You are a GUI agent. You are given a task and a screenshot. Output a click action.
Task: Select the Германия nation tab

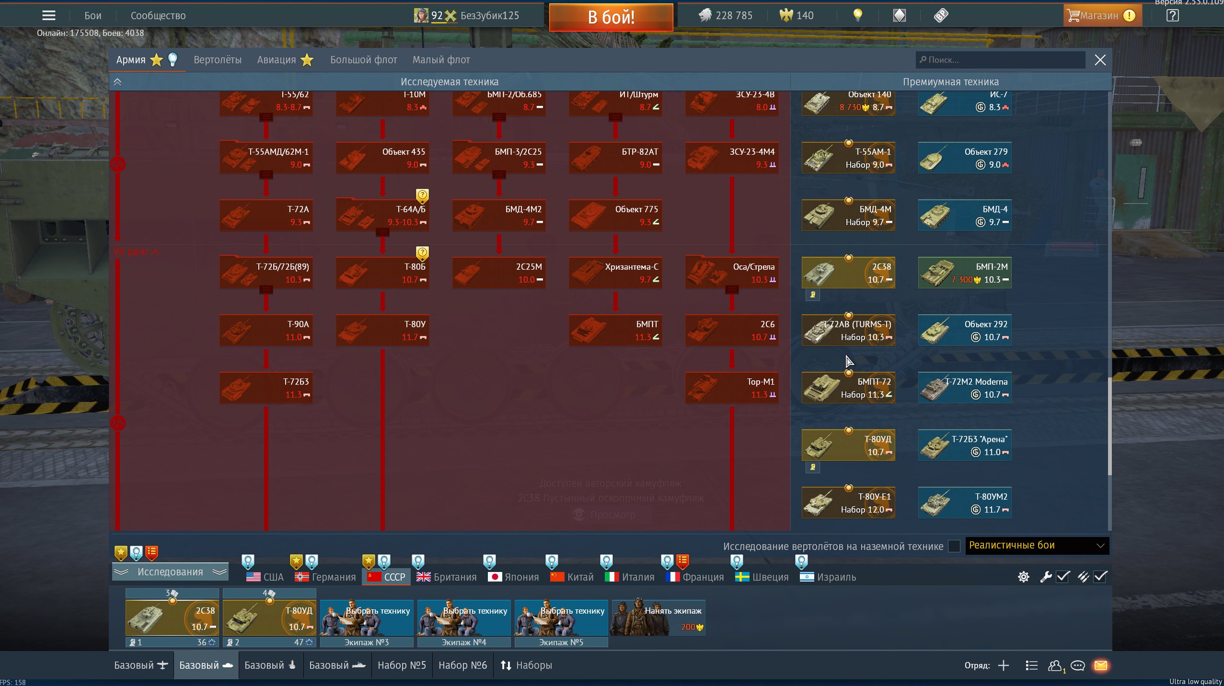pos(326,577)
